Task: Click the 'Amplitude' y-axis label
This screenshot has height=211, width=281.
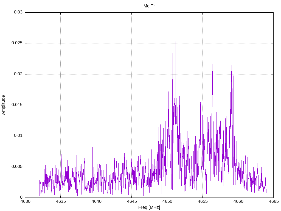Action: [x=3, y=105]
